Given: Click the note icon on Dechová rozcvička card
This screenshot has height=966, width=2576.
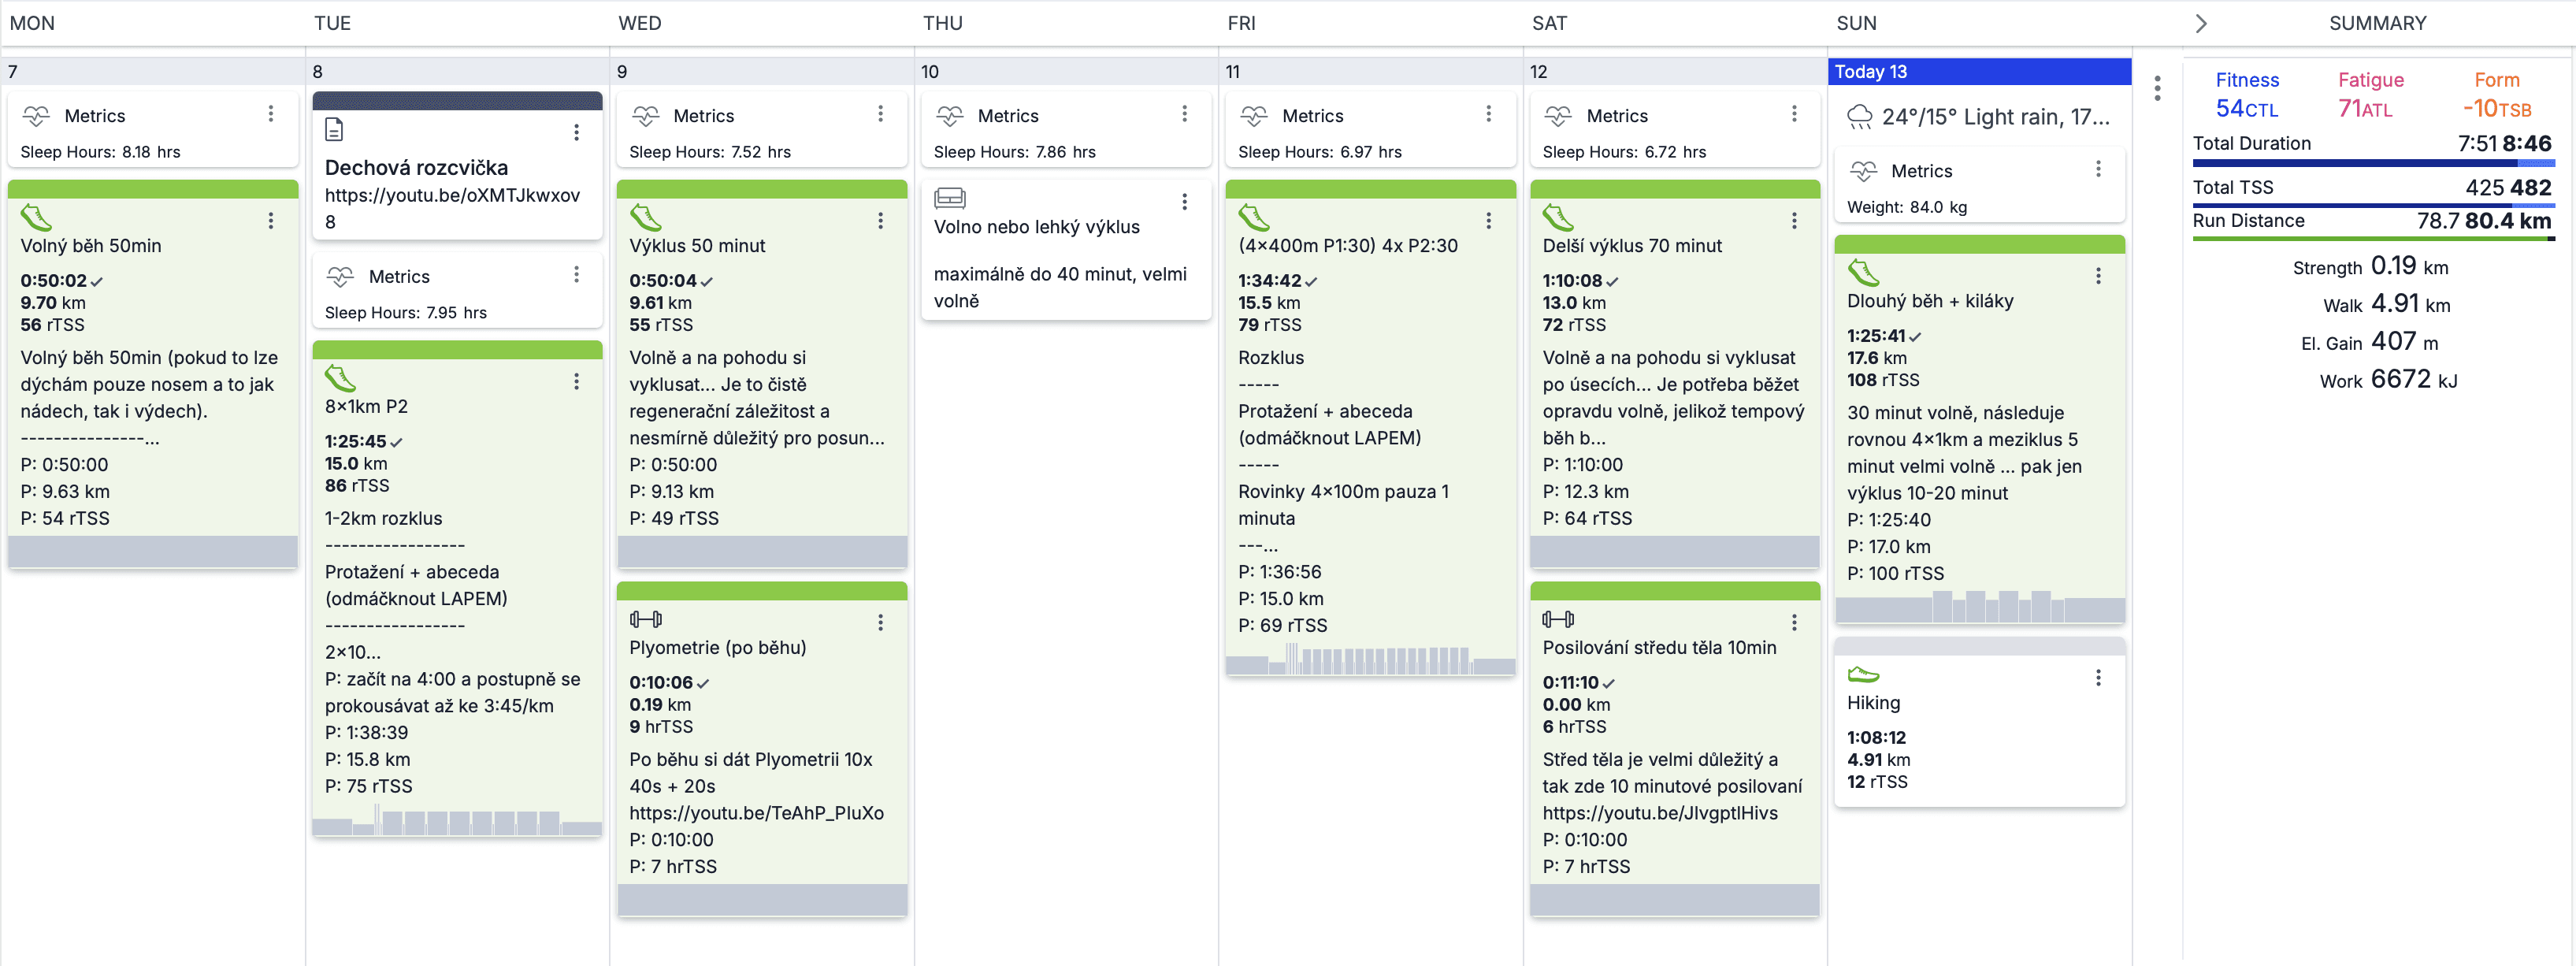Looking at the screenshot, I should 334,129.
